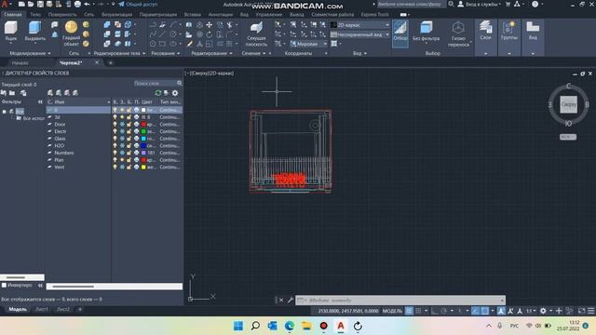Add a new layout with the plus tab
Screen dimensions: 596x335
click(x=80, y=309)
